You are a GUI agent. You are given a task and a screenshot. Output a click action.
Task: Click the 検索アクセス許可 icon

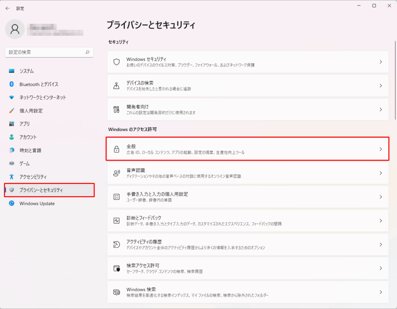coord(116,268)
